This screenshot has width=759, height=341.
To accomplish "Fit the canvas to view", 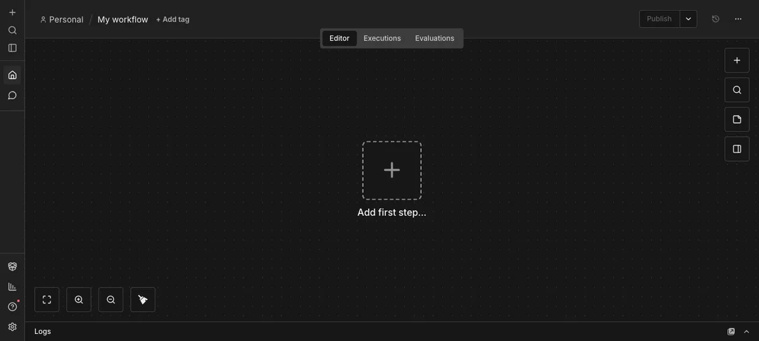I will click(47, 300).
